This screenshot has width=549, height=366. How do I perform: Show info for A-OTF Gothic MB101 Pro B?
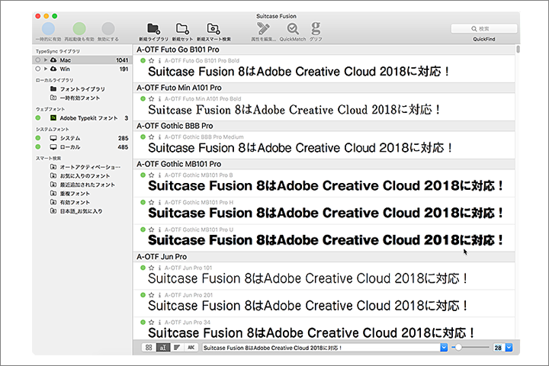[x=159, y=175]
